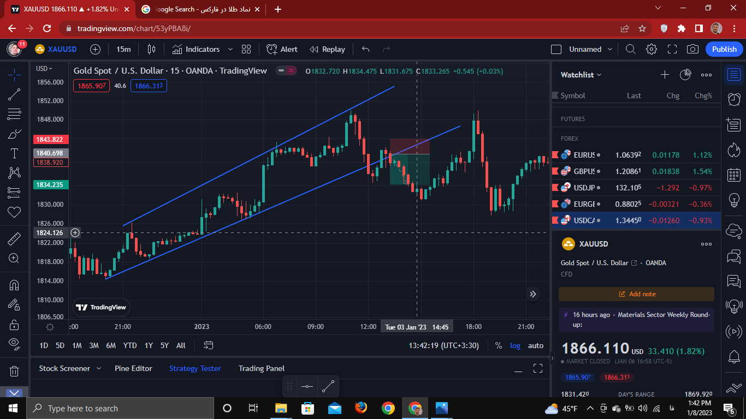Take a chart snapshot with camera icon

(x=692, y=49)
